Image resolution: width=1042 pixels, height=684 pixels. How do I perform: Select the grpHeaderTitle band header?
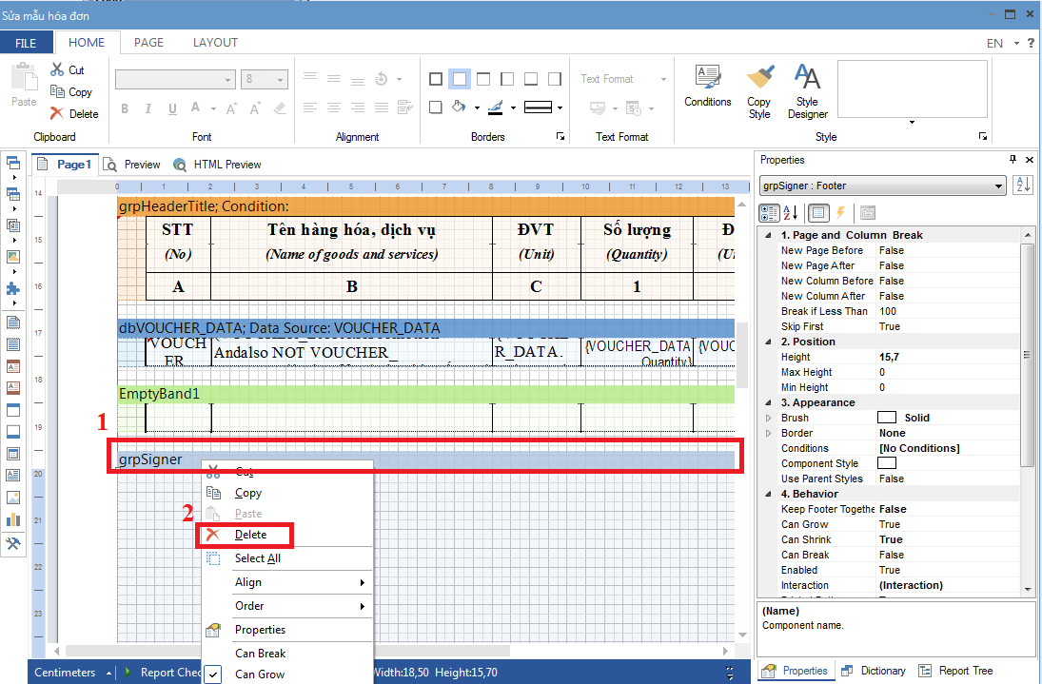tap(426, 206)
